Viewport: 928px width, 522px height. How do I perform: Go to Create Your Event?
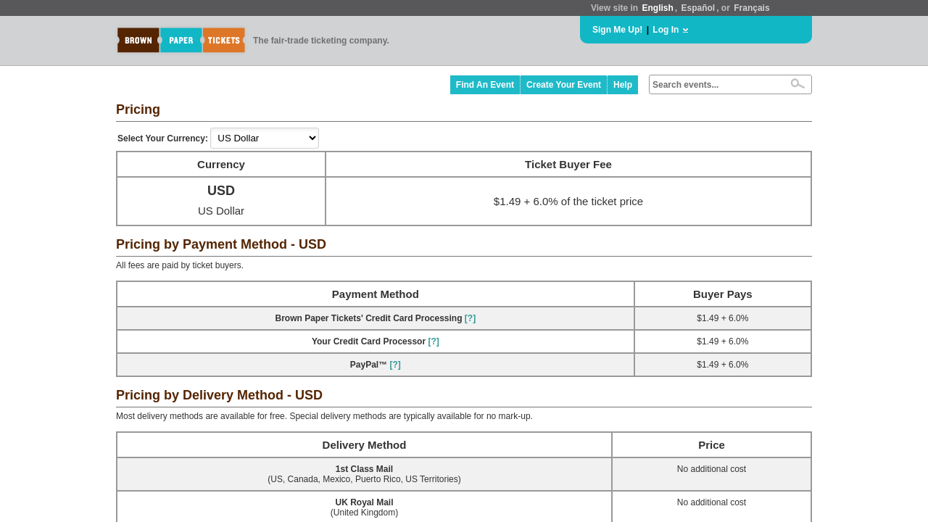coord(563,85)
